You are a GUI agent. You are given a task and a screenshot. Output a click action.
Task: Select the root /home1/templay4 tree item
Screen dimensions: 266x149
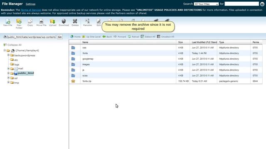click(27, 50)
